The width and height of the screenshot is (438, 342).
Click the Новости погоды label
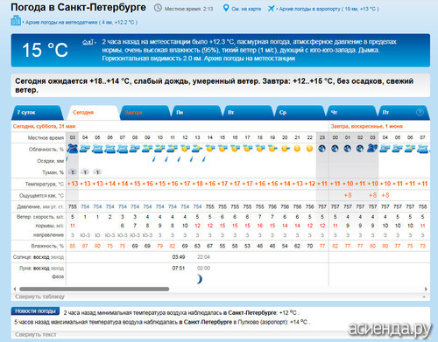pos(35,311)
